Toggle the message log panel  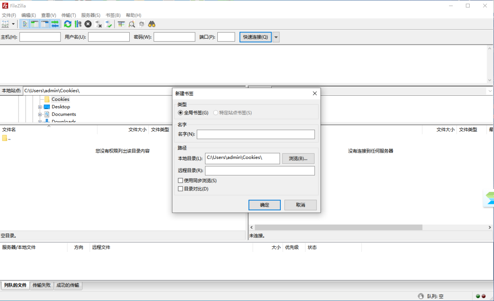click(x=24, y=24)
